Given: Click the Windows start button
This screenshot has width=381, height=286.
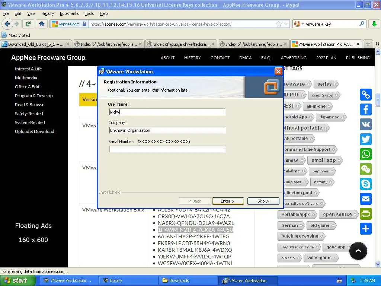Looking at the screenshot, I should (x=18, y=280).
